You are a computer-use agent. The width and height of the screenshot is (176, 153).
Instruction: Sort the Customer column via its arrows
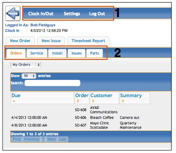click(x=93, y=101)
